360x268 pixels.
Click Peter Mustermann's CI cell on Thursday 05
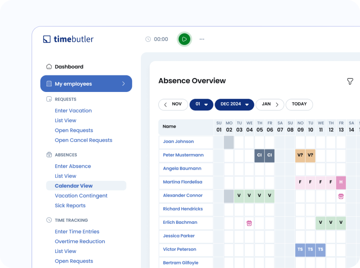point(259,156)
